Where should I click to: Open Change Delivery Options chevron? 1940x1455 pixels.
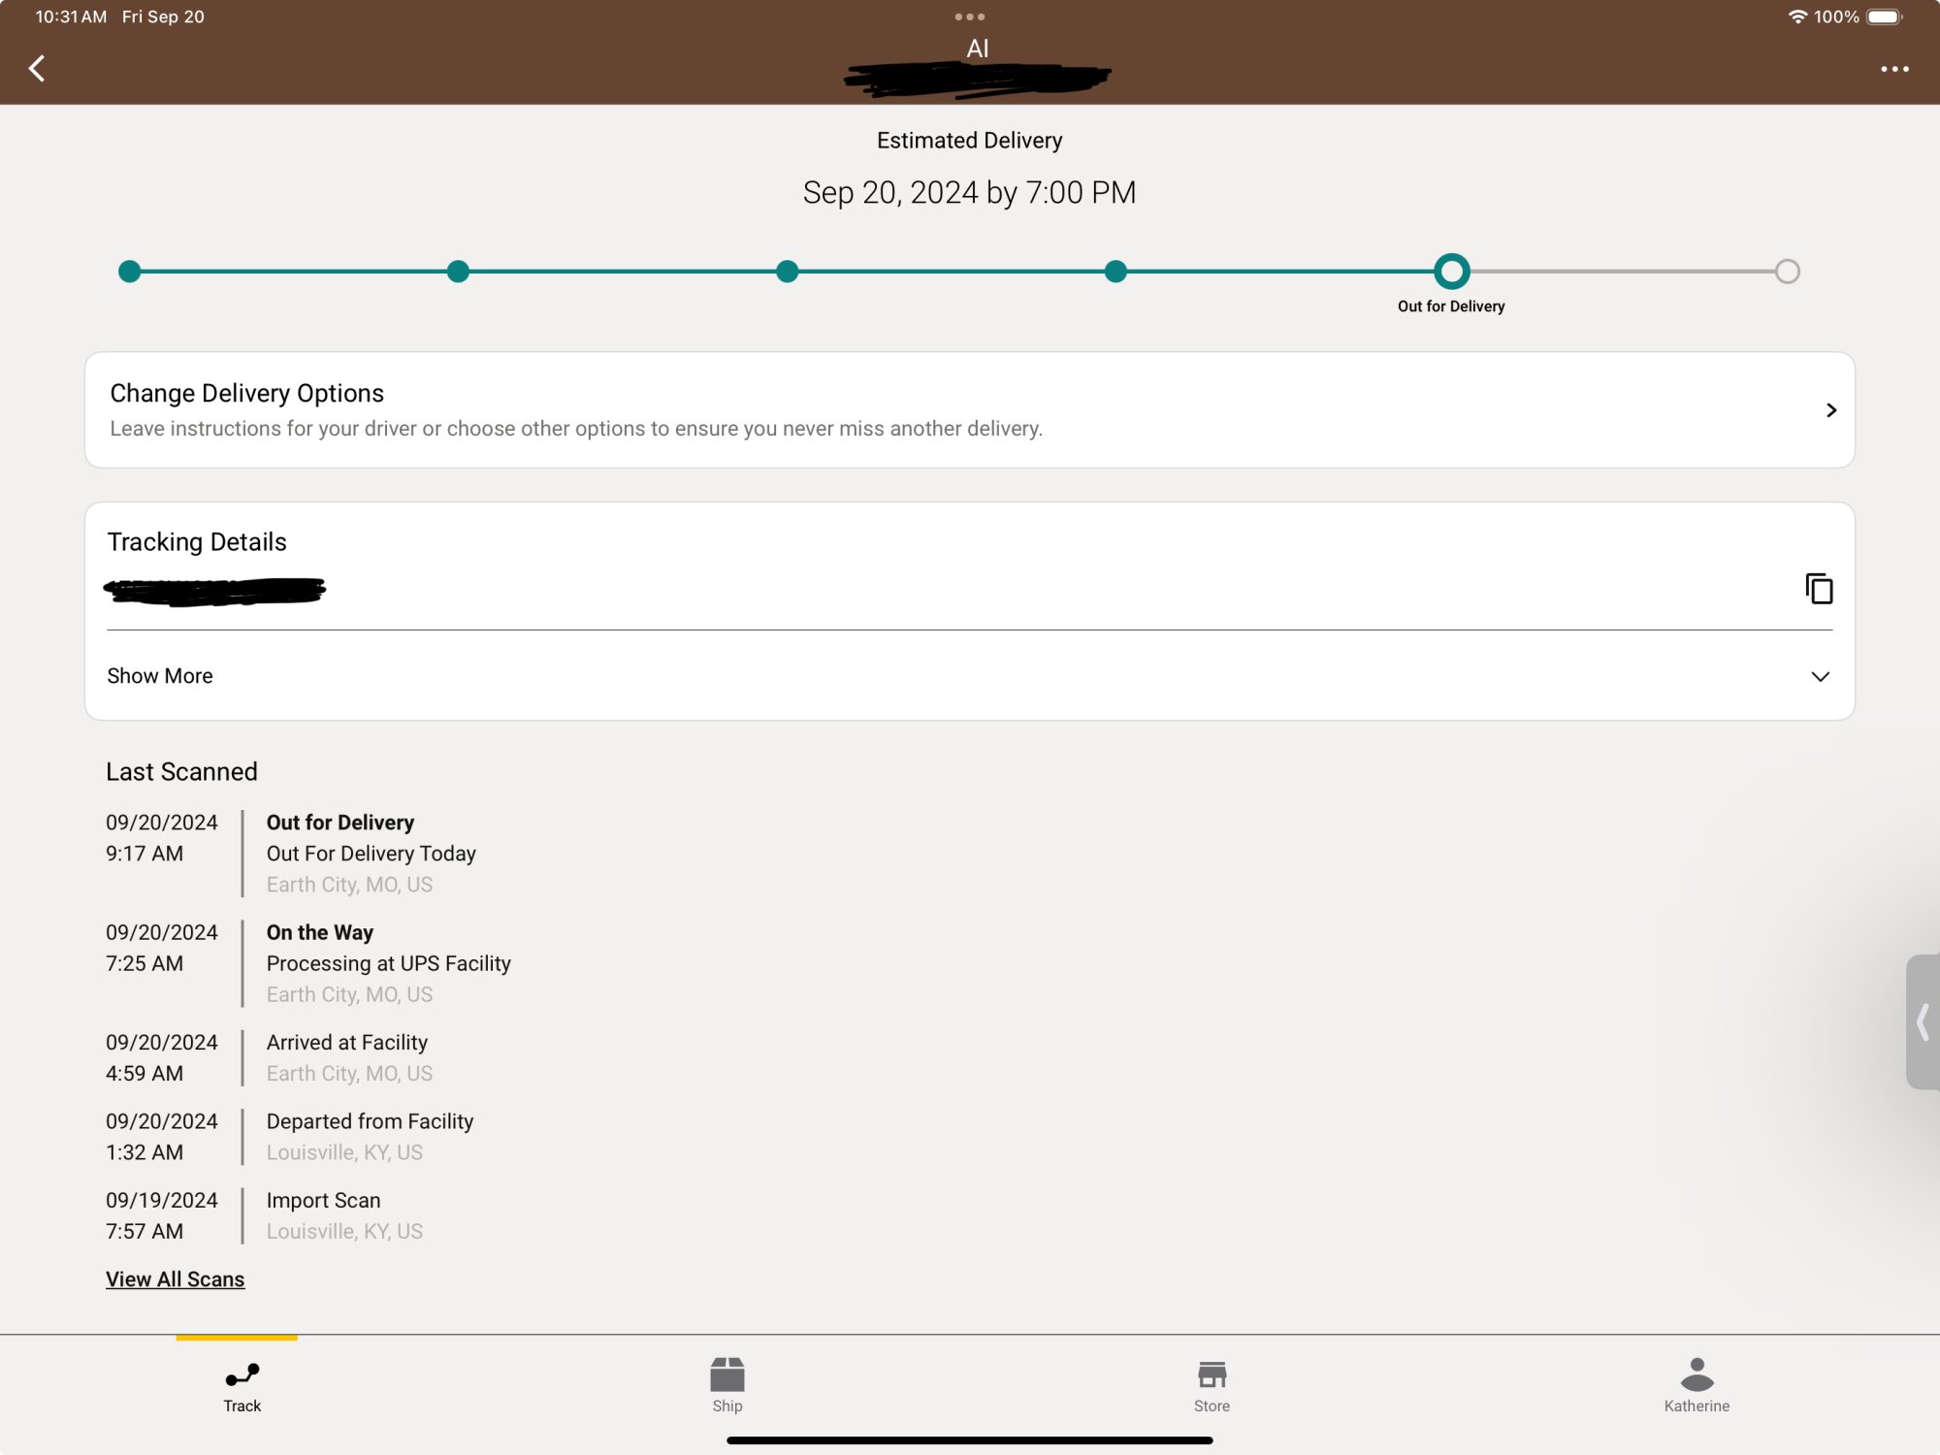tap(1830, 410)
